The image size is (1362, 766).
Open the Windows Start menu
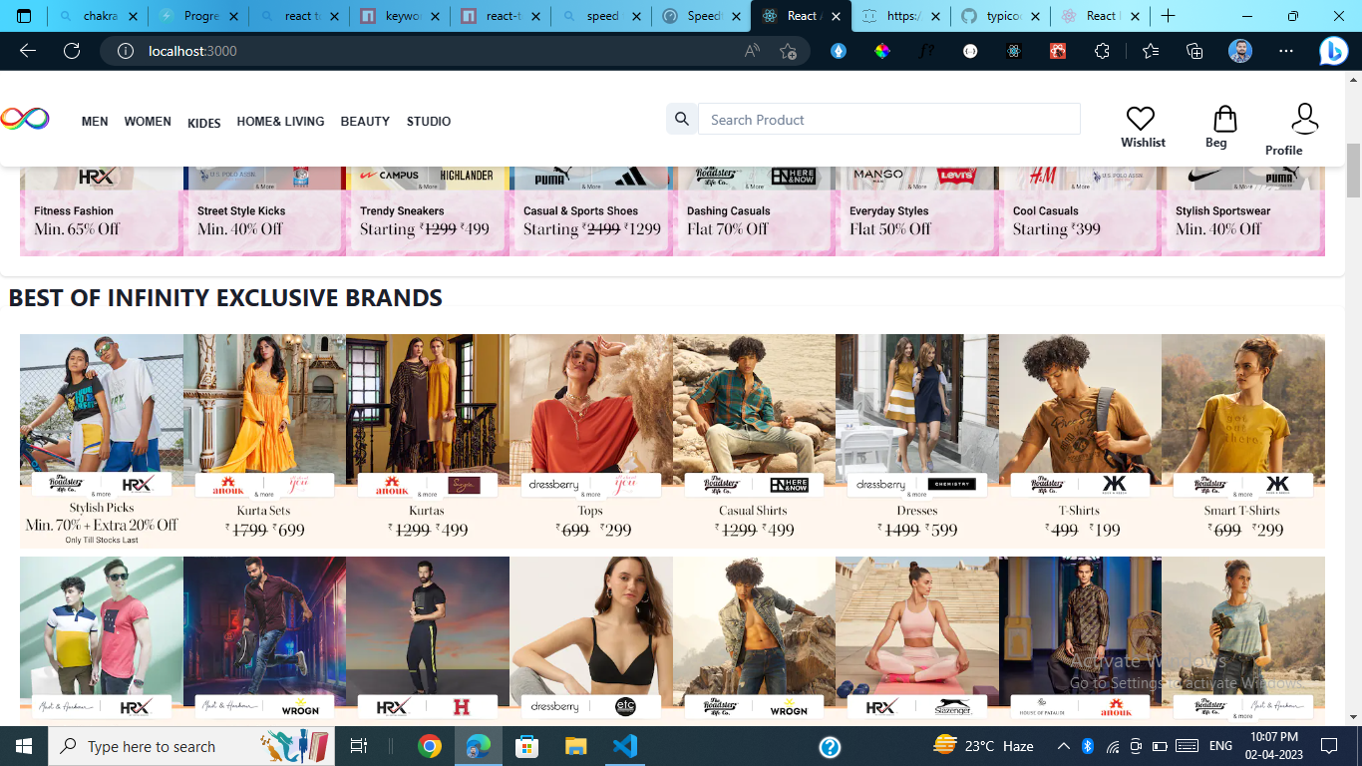coord(24,746)
